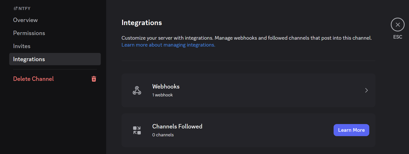This screenshot has height=154, width=409.
Task: Click the Channels Followed arrows icon
Action: (137, 130)
